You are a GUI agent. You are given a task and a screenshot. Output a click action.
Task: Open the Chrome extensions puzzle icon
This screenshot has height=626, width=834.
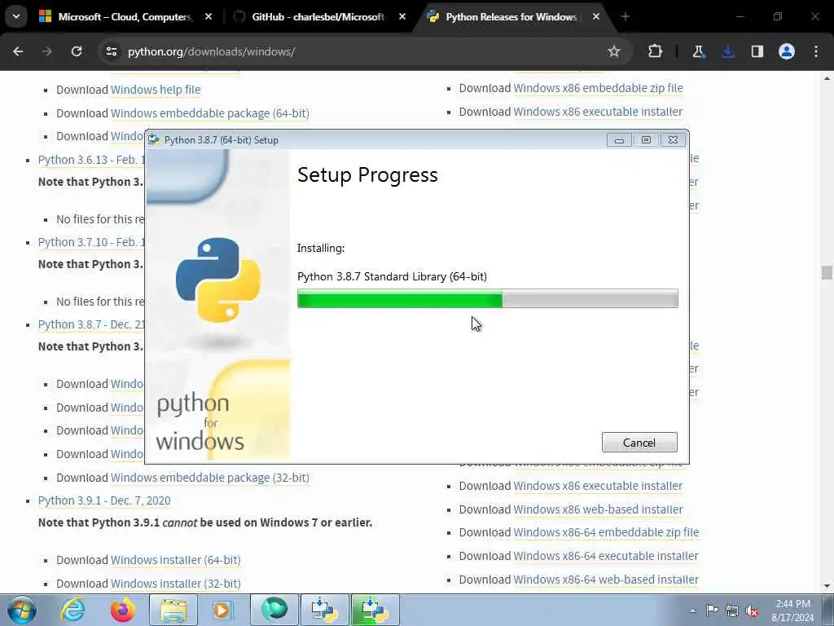[656, 51]
